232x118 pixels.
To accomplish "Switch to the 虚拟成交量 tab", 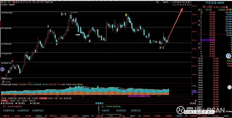I will click(22, 98).
